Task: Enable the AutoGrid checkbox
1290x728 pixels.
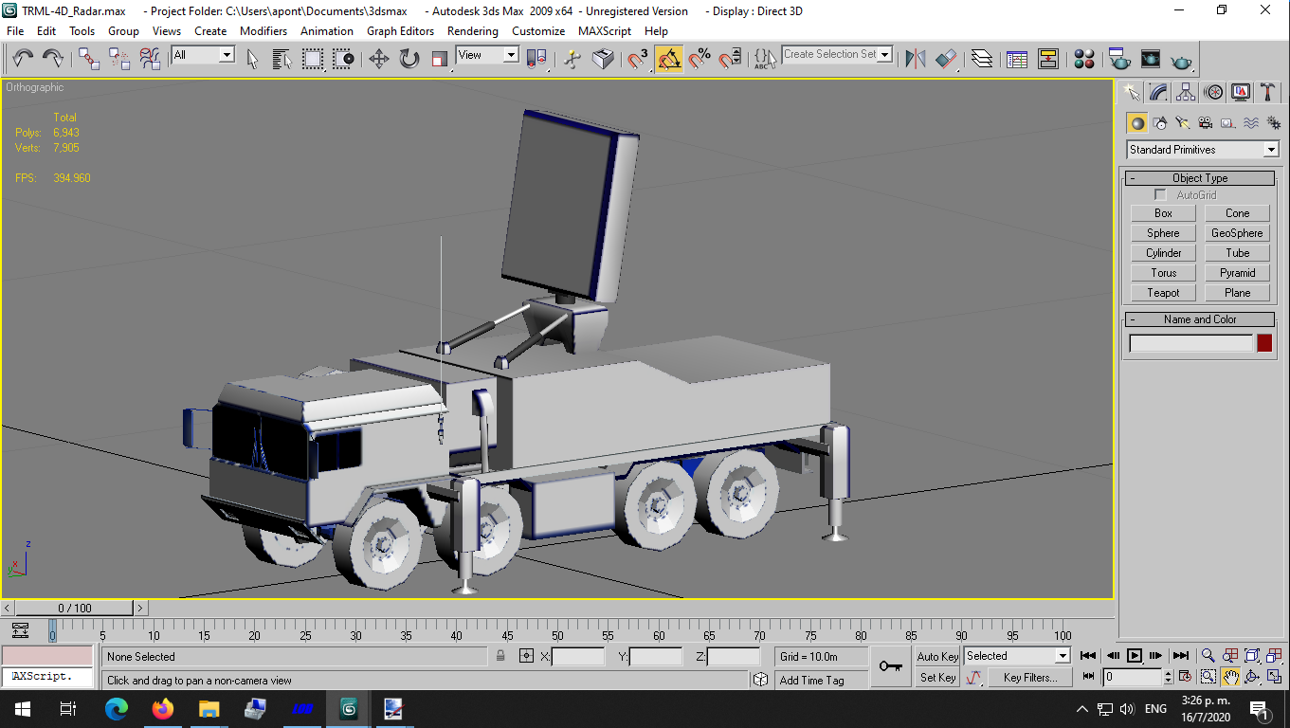Action: click(1160, 195)
